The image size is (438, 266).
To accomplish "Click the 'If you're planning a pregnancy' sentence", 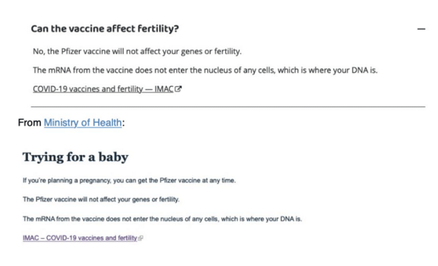I will (129, 181).
